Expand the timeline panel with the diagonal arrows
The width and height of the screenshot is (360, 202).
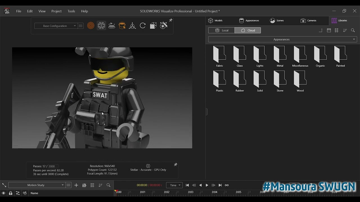pos(4,185)
